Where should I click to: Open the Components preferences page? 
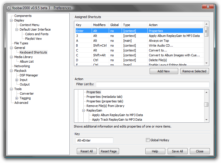click(23, 16)
